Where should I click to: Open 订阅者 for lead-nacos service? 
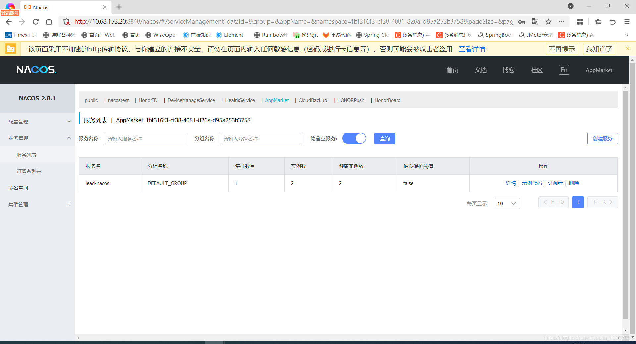[x=555, y=183]
